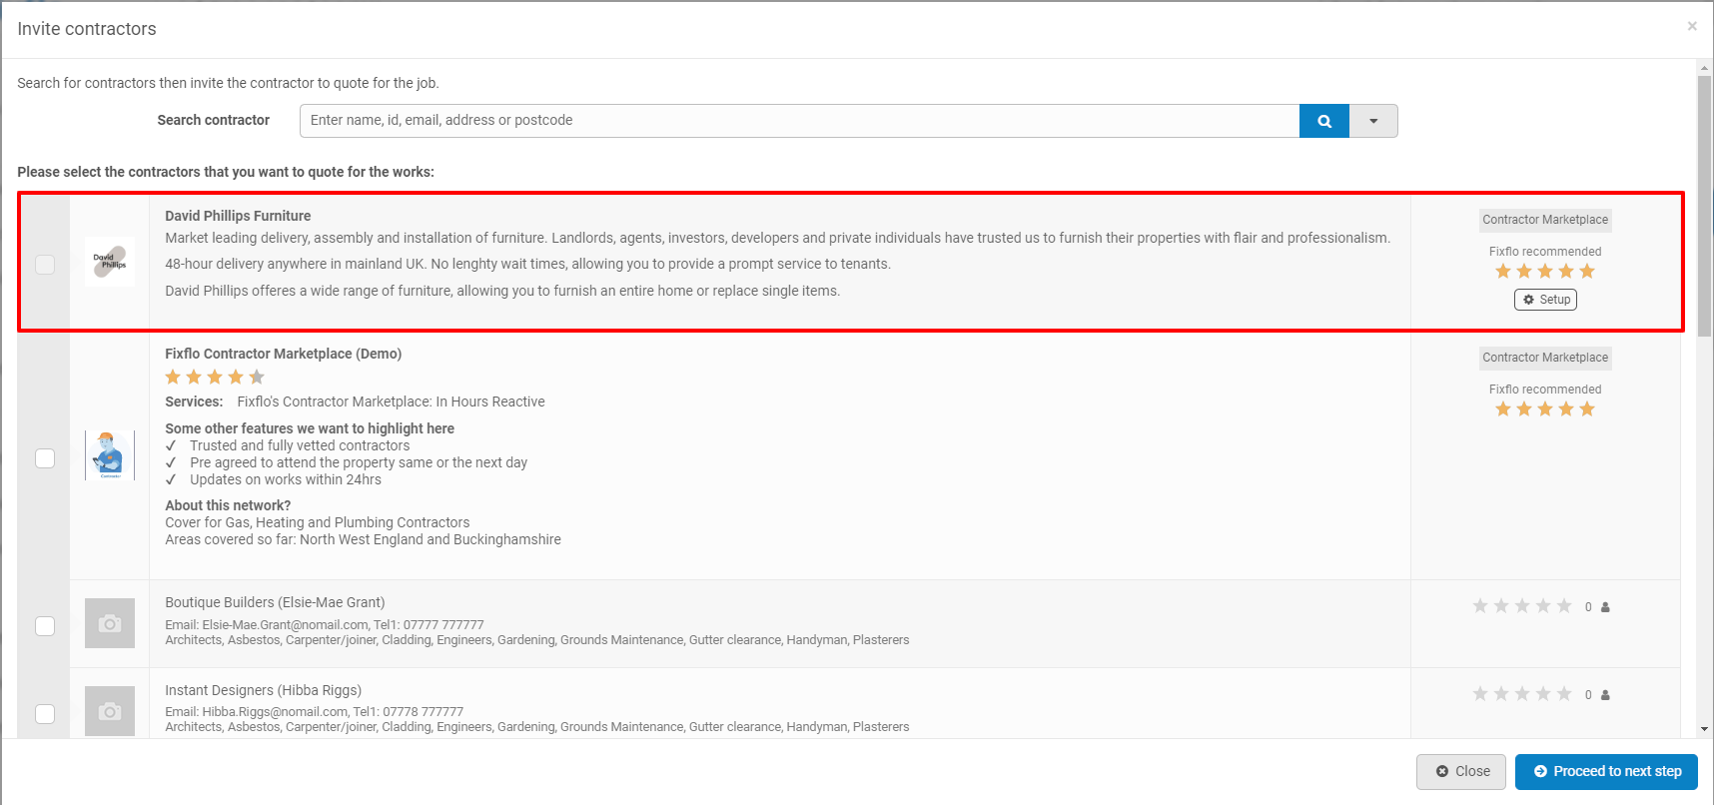Click 'Pre agreed to attend the property' line

click(x=359, y=462)
